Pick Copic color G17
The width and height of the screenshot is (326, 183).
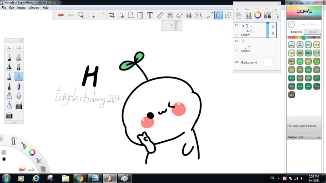click(x=316, y=78)
